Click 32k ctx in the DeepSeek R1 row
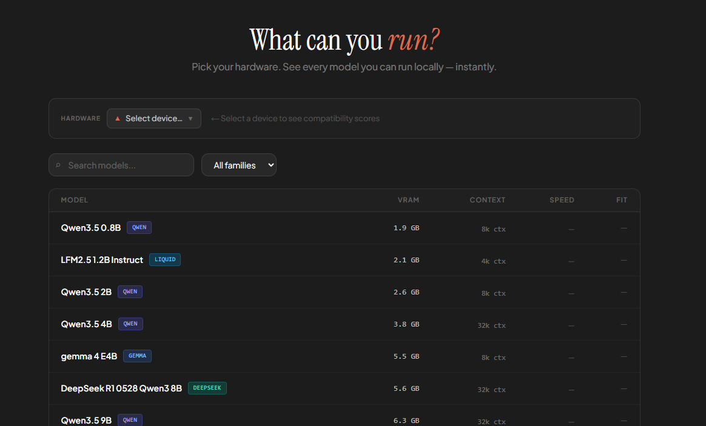The height and width of the screenshot is (426, 706). pos(492,390)
